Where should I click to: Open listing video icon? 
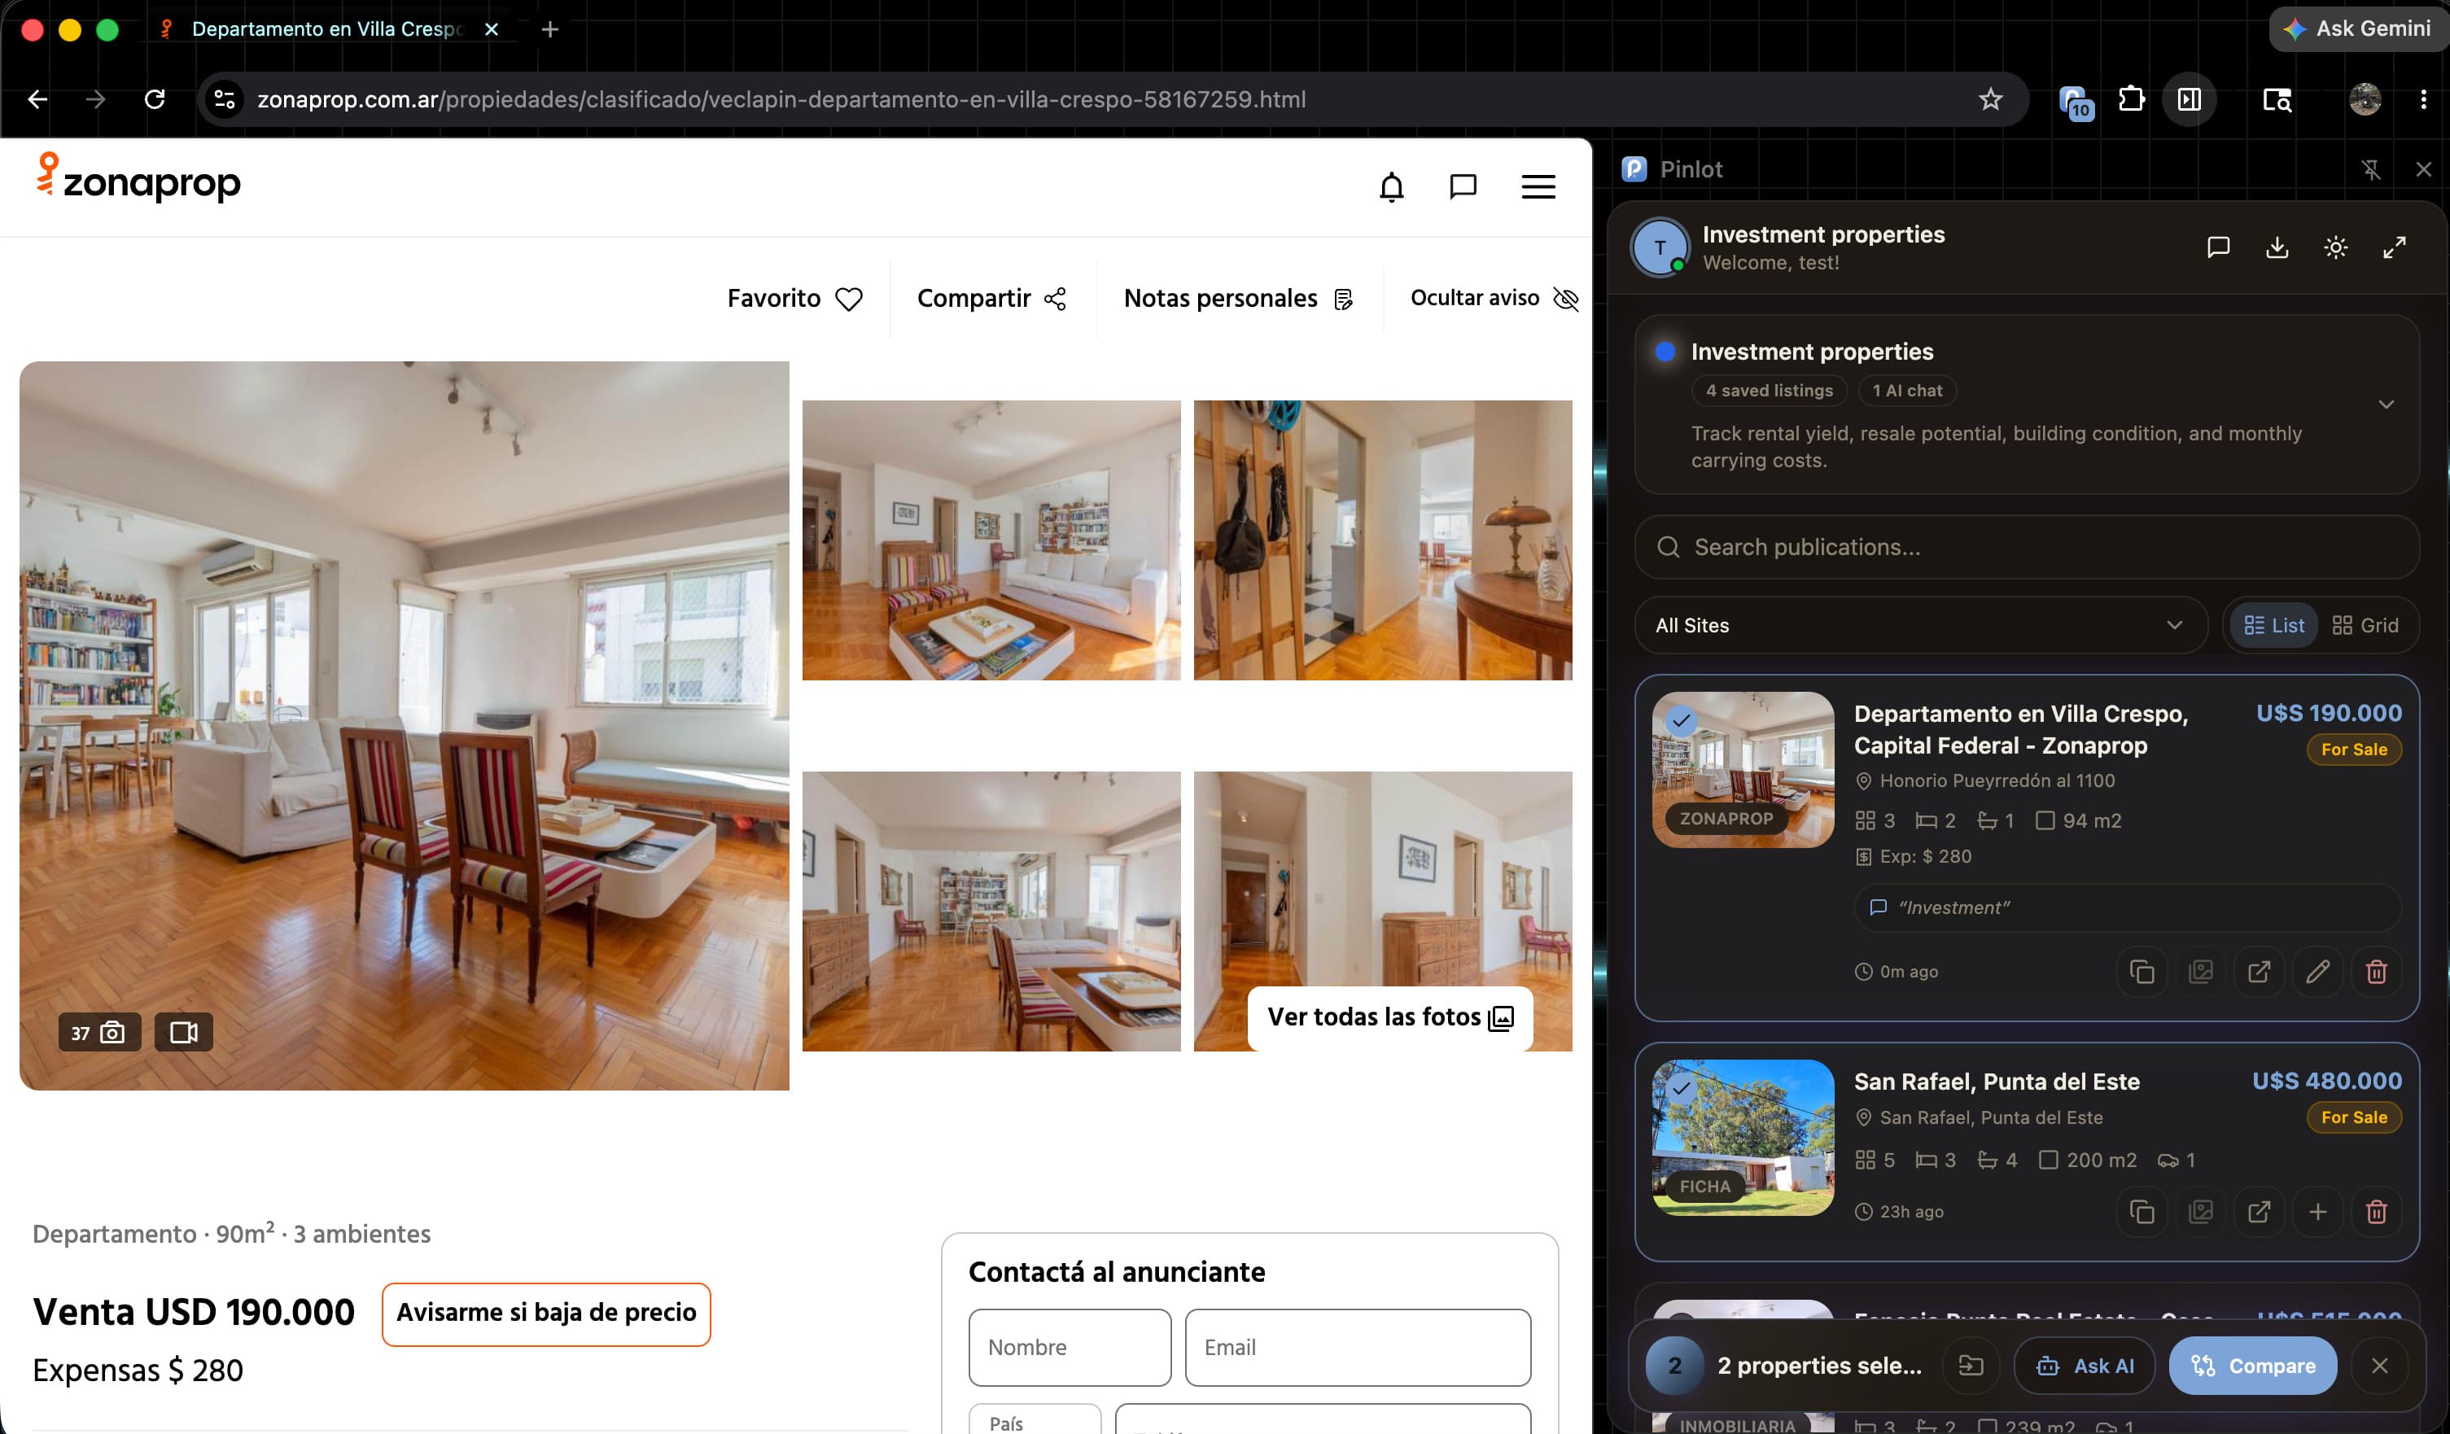pos(183,1033)
